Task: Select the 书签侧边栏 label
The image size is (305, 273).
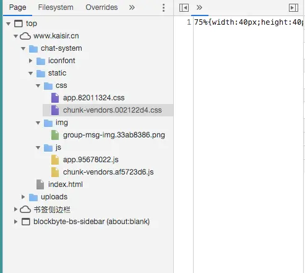Action: click(x=52, y=209)
